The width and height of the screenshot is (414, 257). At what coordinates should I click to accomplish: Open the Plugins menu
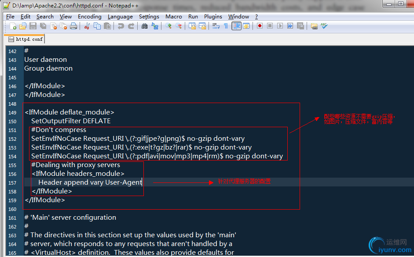point(213,17)
